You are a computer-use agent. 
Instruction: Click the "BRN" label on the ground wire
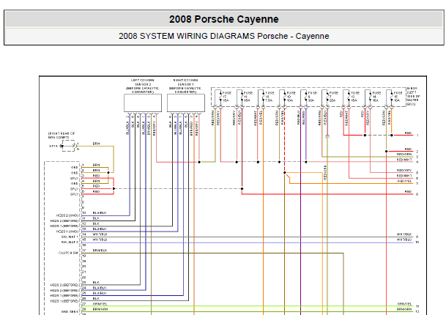click(96, 144)
